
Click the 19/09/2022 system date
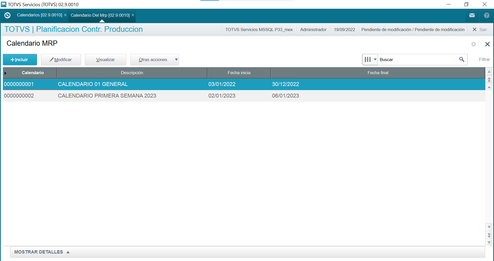(344, 30)
